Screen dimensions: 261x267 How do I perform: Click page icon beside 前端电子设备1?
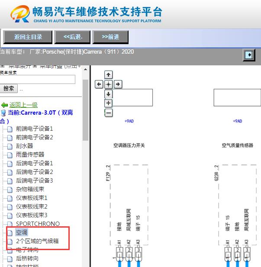click(x=10, y=129)
